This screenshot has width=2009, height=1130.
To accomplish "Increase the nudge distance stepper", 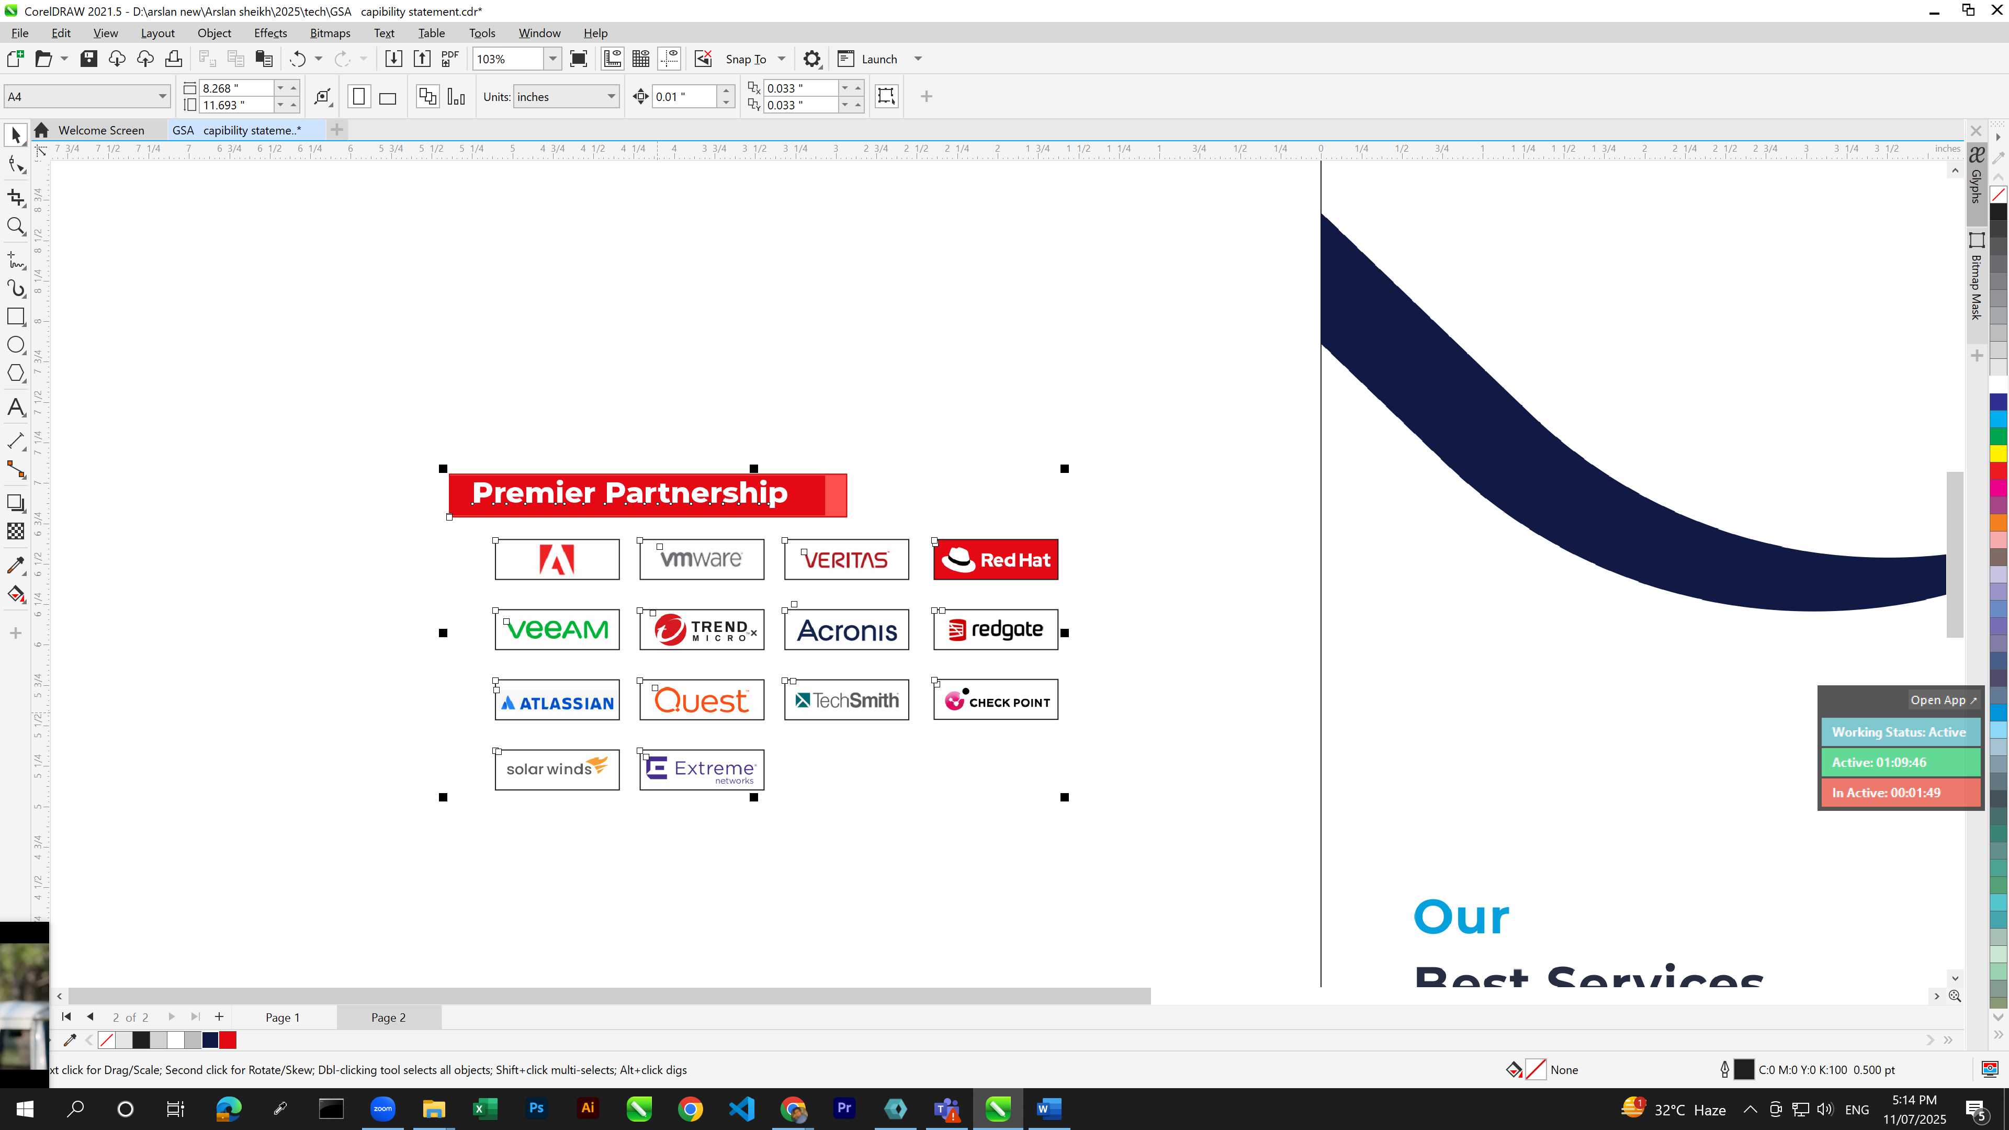I will point(726,91).
